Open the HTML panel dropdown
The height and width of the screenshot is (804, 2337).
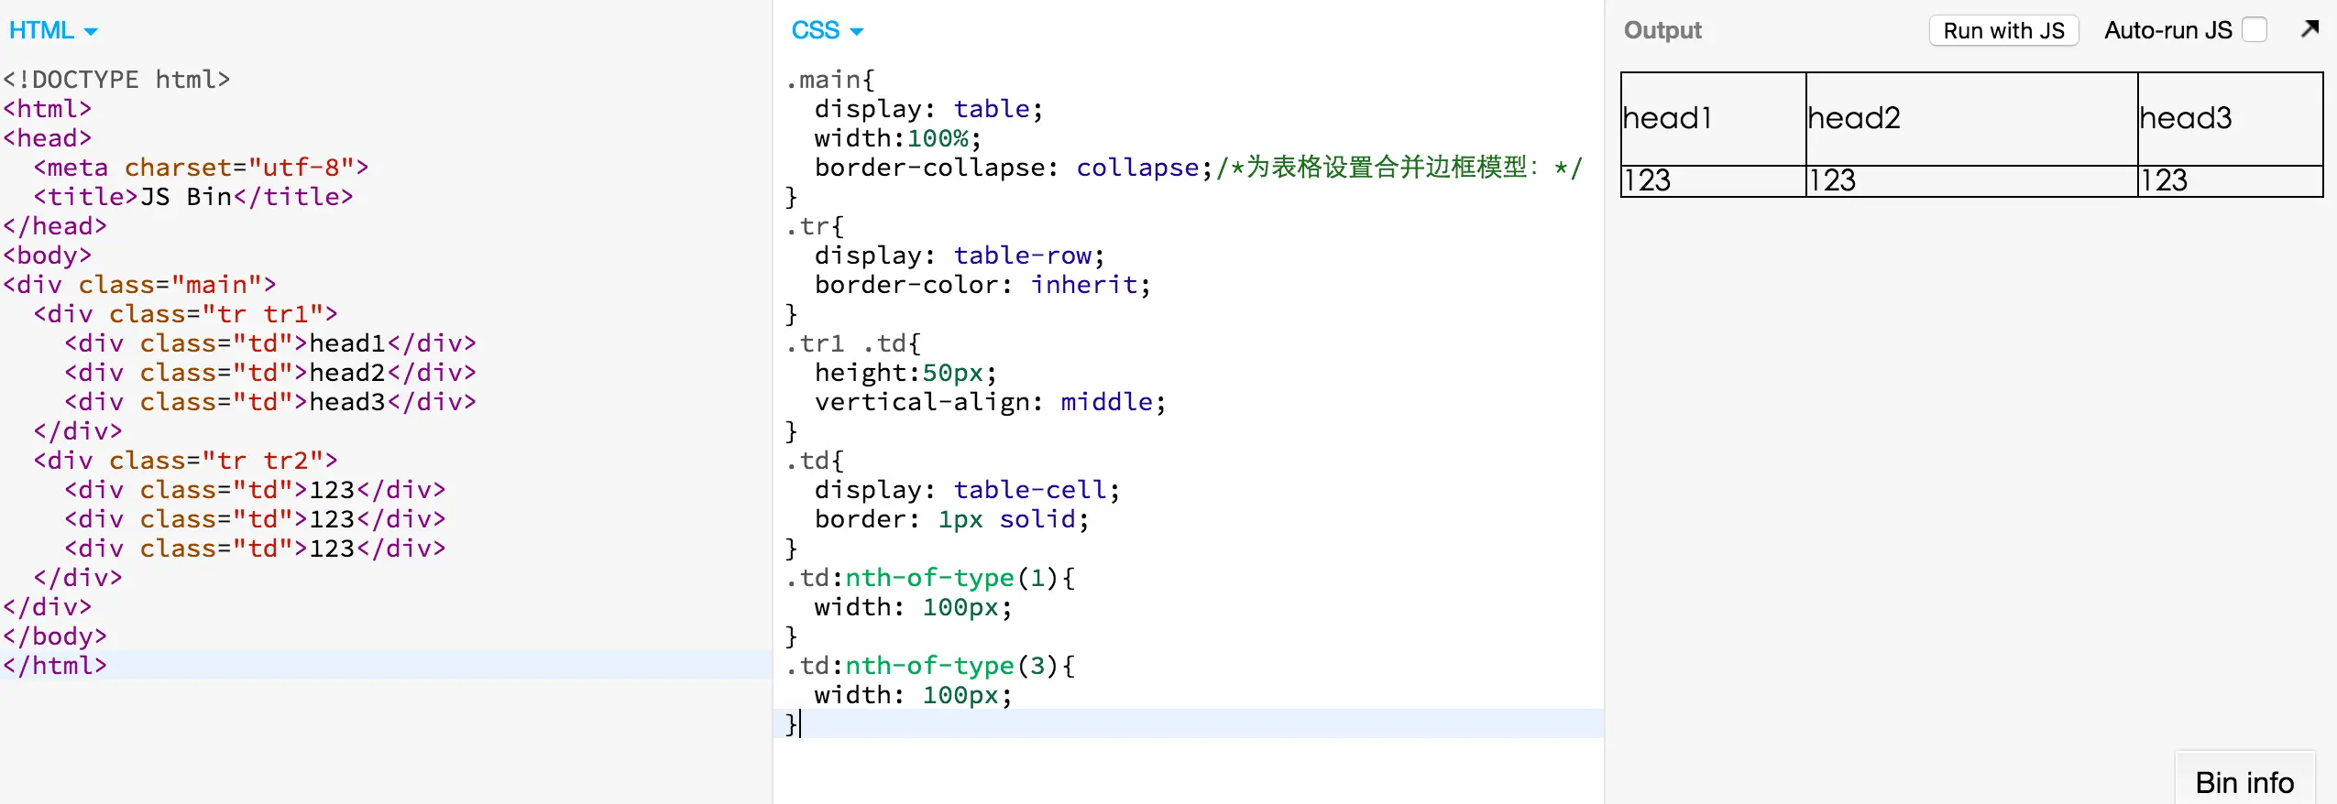click(53, 30)
